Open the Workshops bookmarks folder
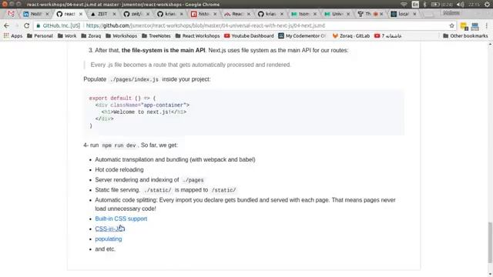 tap(122, 36)
